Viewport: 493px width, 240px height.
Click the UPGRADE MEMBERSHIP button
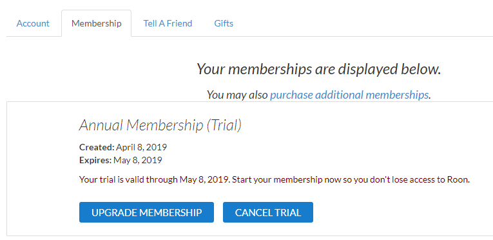(x=146, y=212)
